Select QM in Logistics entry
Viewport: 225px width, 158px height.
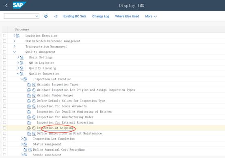(41, 63)
